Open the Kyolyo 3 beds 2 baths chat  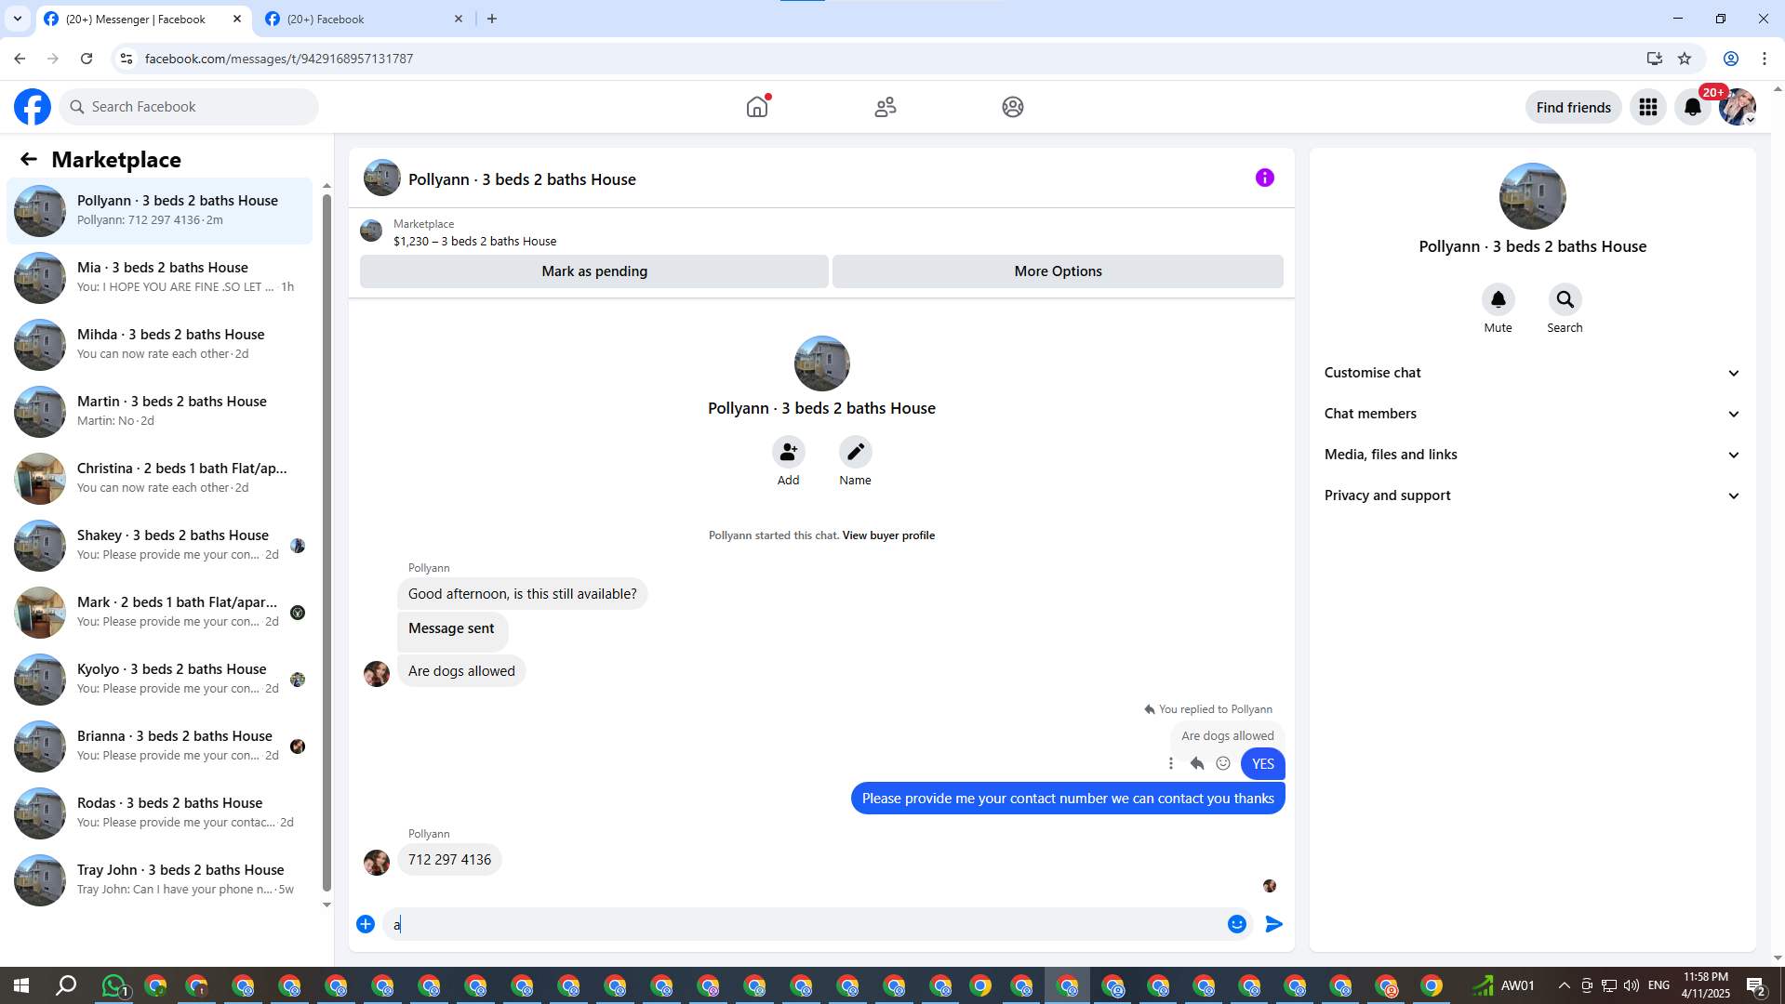click(160, 680)
